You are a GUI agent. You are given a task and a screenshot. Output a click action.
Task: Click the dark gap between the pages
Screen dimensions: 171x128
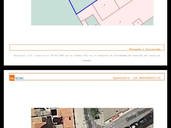coord(85,68)
